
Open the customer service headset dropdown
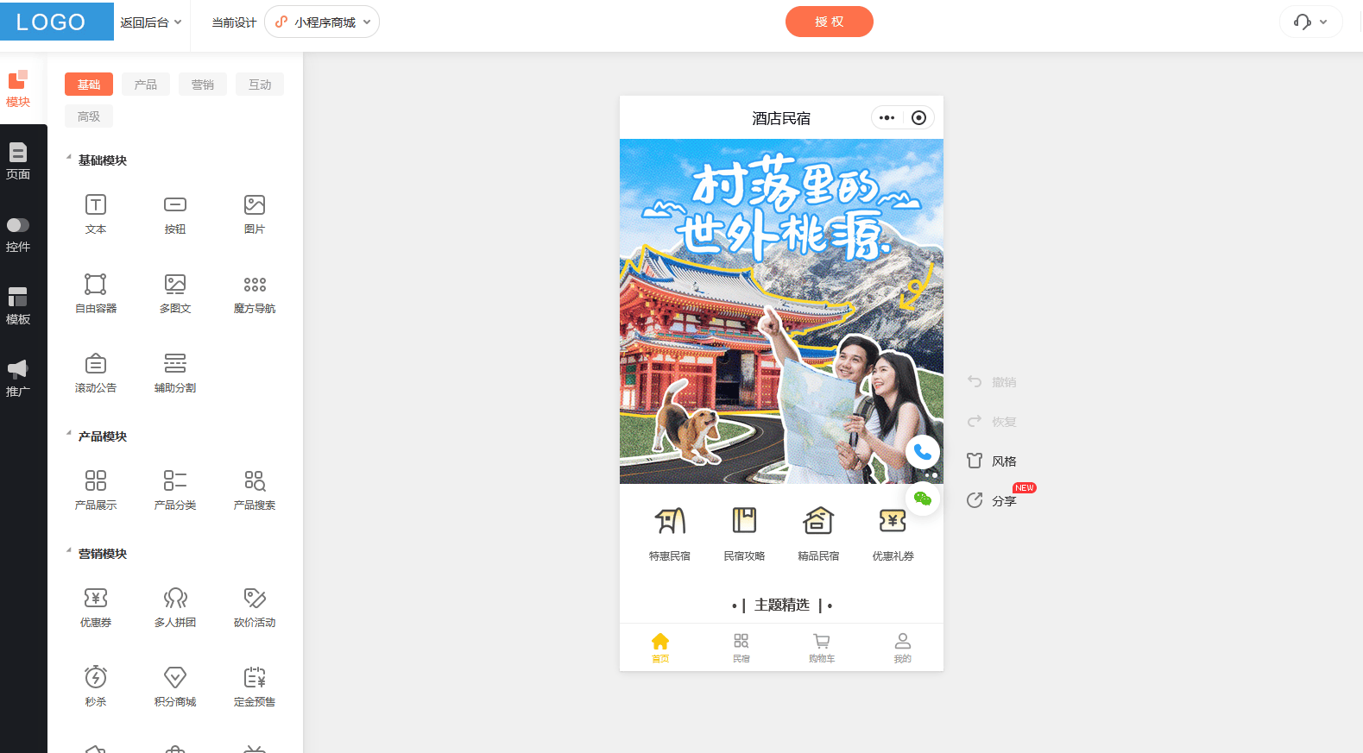tap(1310, 22)
